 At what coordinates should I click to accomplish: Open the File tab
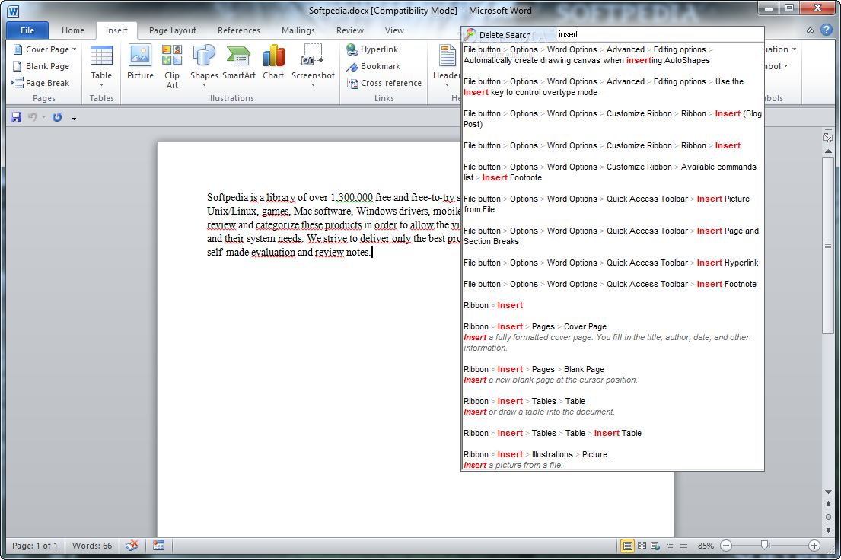(27, 30)
